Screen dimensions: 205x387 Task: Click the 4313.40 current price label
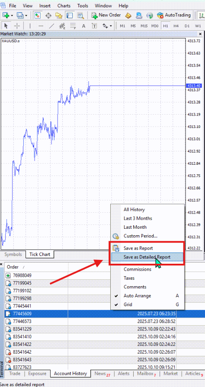click(193, 86)
